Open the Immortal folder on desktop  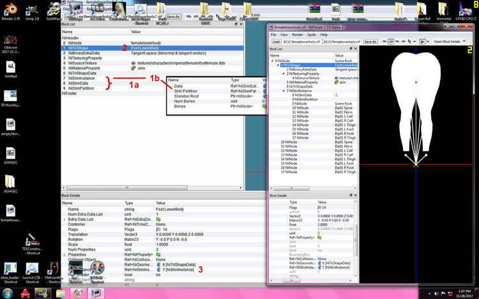(x=444, y=12)
